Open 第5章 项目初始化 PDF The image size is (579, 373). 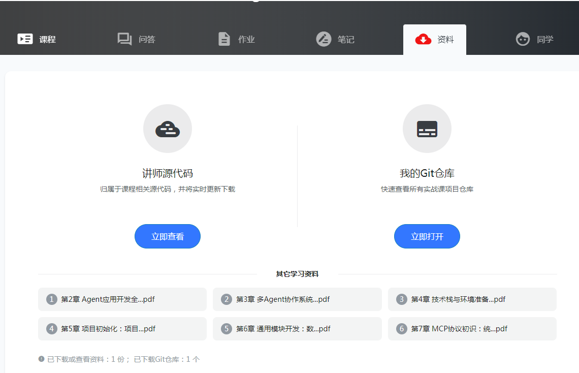point(122,329)
